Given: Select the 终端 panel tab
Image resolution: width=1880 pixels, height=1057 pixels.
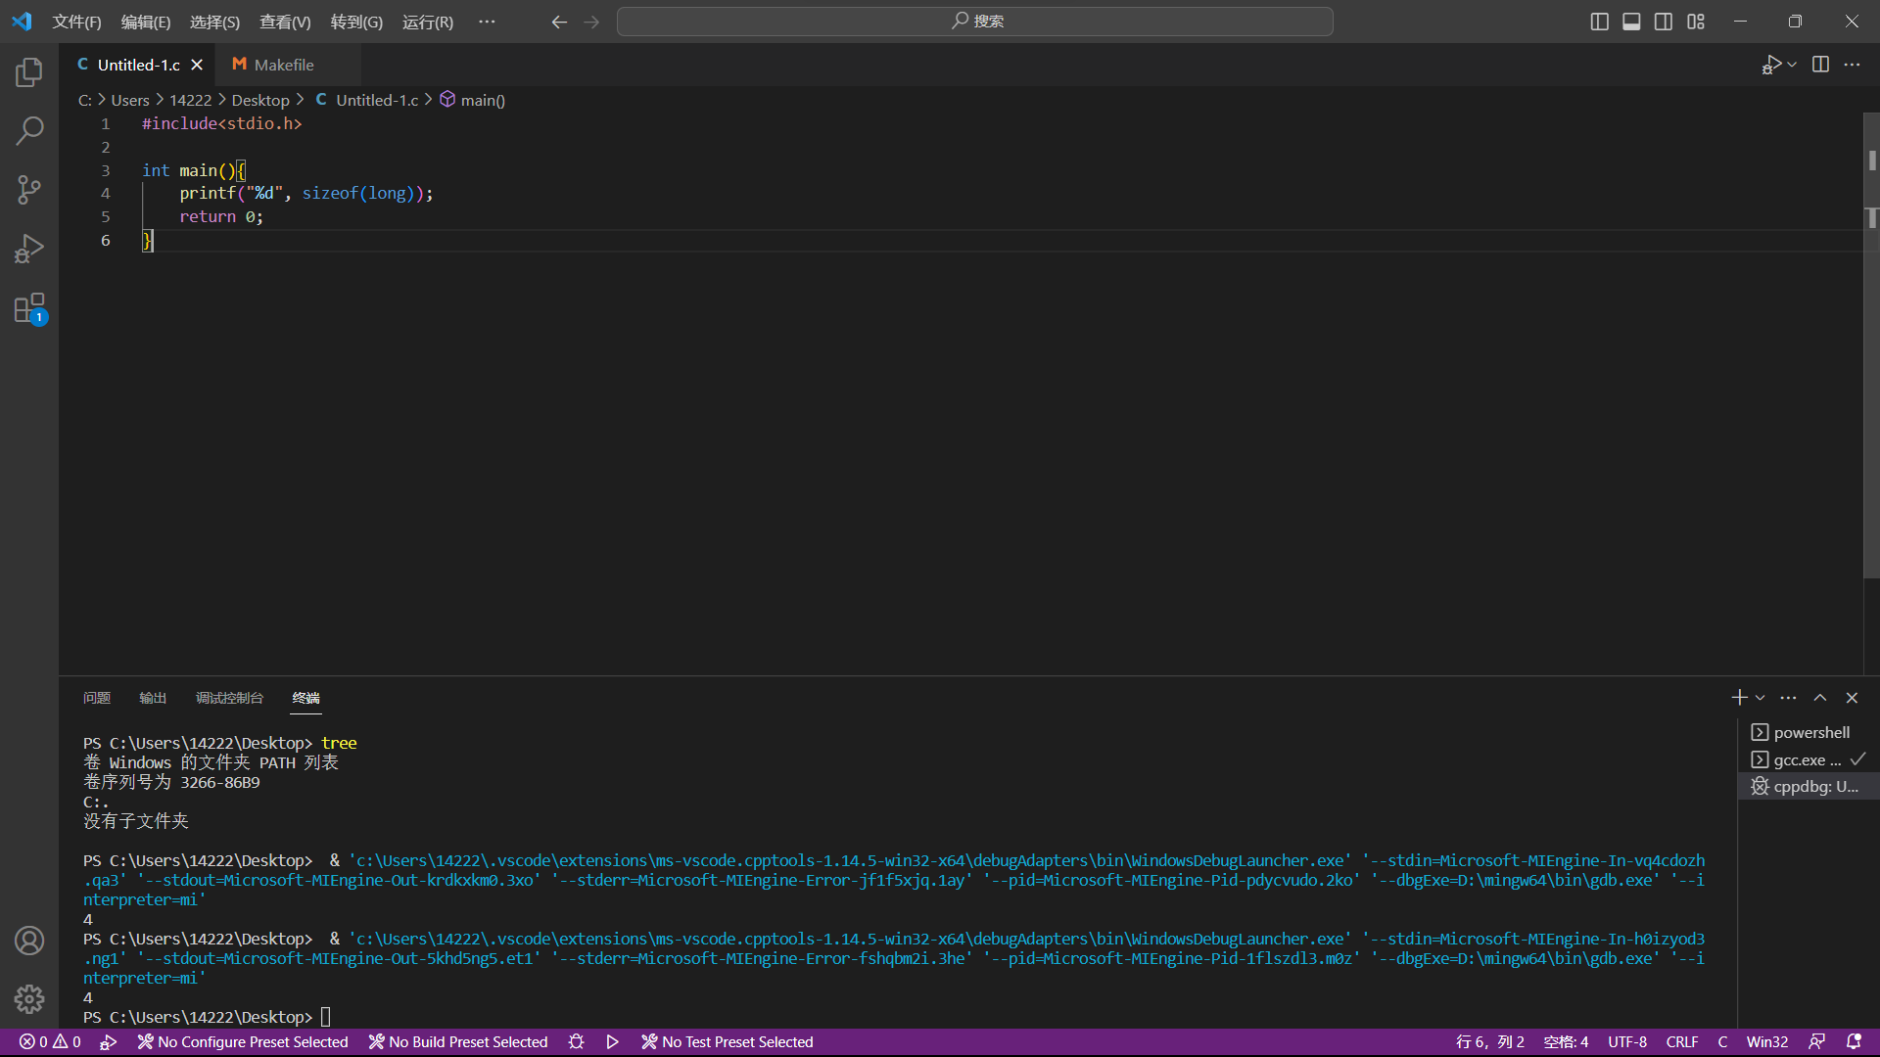Looking at the screenshot, I should click(x=305, y=698).
